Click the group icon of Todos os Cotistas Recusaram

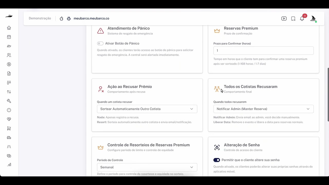pyautogui.click(x=217, y=89)
